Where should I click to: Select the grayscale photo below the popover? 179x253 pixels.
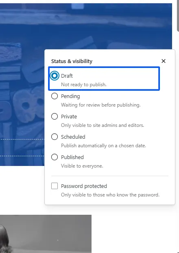[46, 234]
